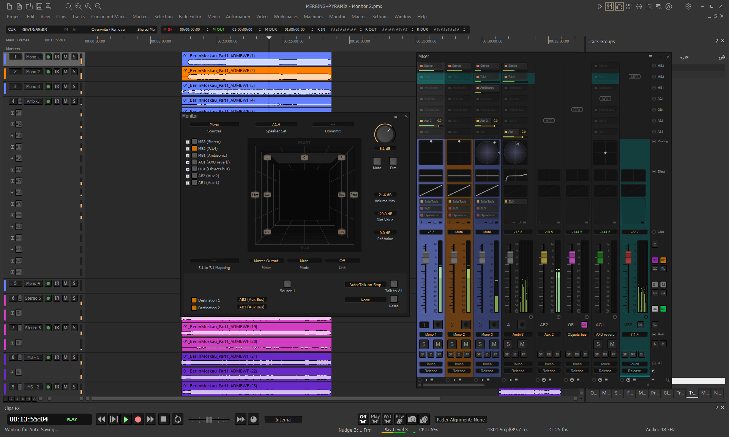
Task: Click the stop transport button
Action: pyautogui.click(x=164, y=419)
